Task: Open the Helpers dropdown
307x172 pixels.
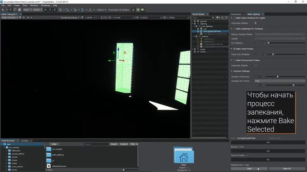Action: [101, 10]
